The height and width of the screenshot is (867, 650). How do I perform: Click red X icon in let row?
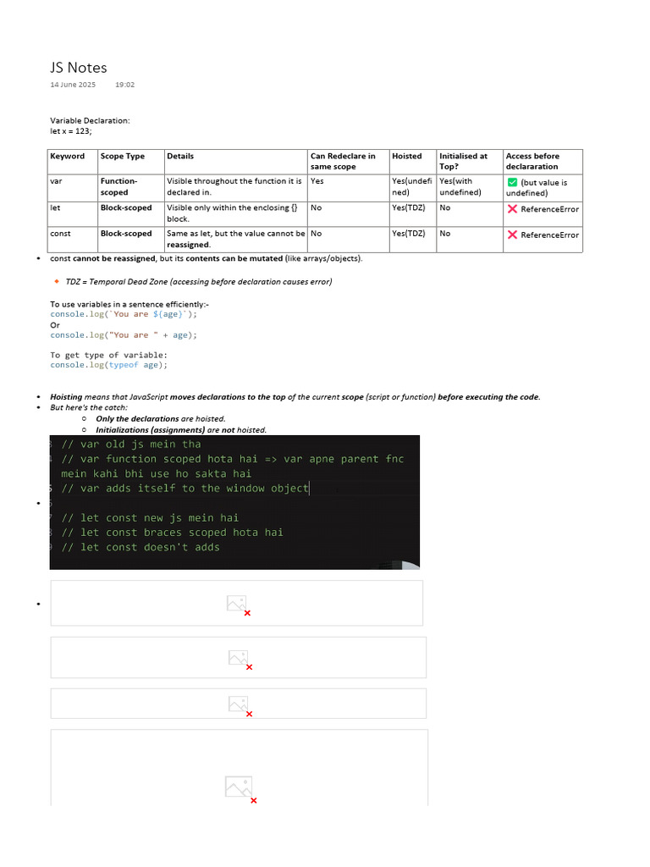pos(512,208)
